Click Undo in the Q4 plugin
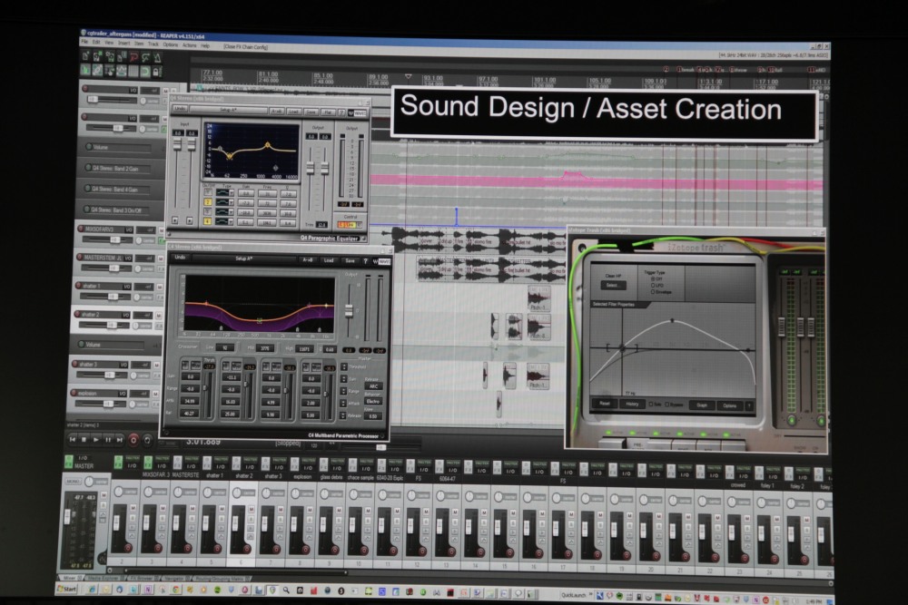908x605 pixels. point(180,109)
